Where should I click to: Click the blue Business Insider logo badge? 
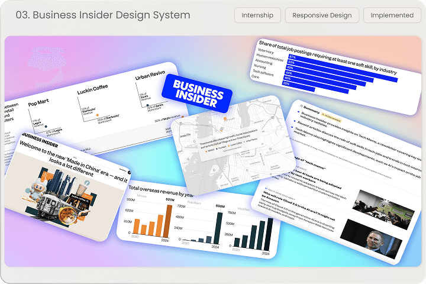(x=197, y=93)
